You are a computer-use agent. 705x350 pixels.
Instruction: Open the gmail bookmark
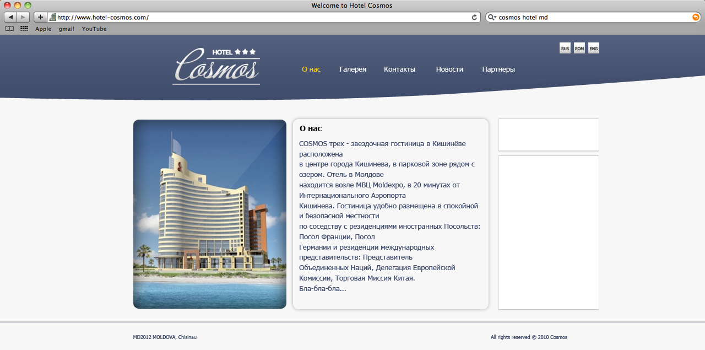(67, 29)
